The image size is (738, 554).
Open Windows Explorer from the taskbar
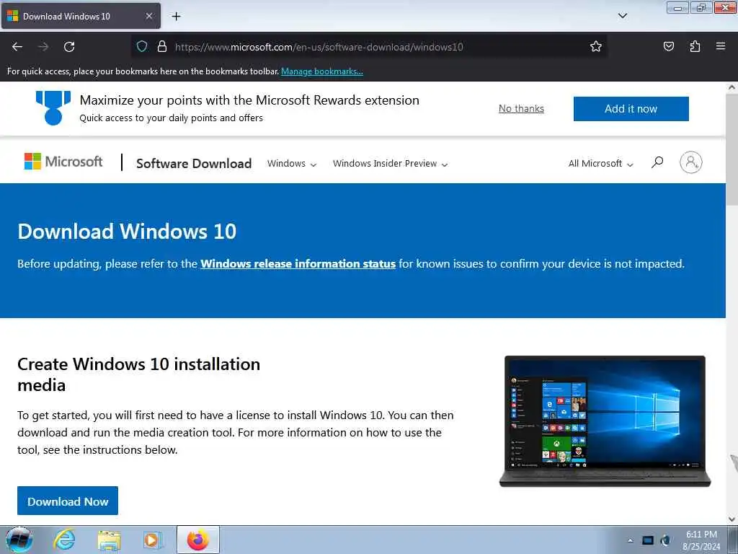pyautogui.click(x=109, y=540)
